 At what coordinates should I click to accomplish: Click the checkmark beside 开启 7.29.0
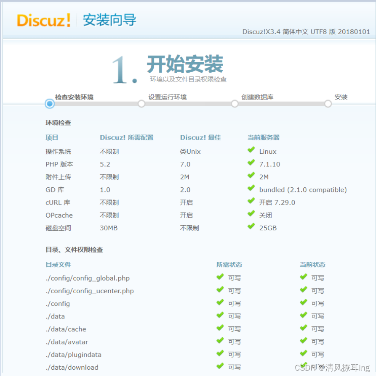(251, 201)
